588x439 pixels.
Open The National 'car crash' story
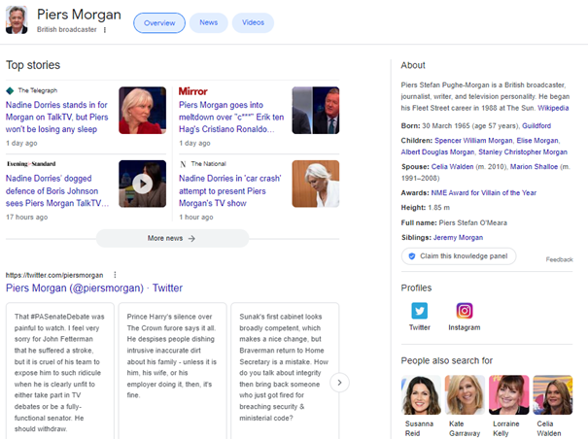pyautogui.click(x=230, y=190)
